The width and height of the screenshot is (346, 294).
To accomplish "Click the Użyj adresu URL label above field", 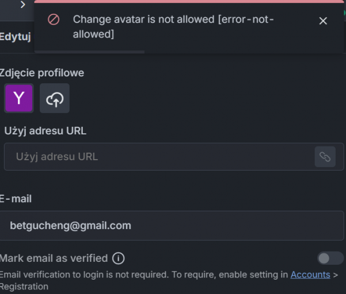I will [x=45, y=131].
